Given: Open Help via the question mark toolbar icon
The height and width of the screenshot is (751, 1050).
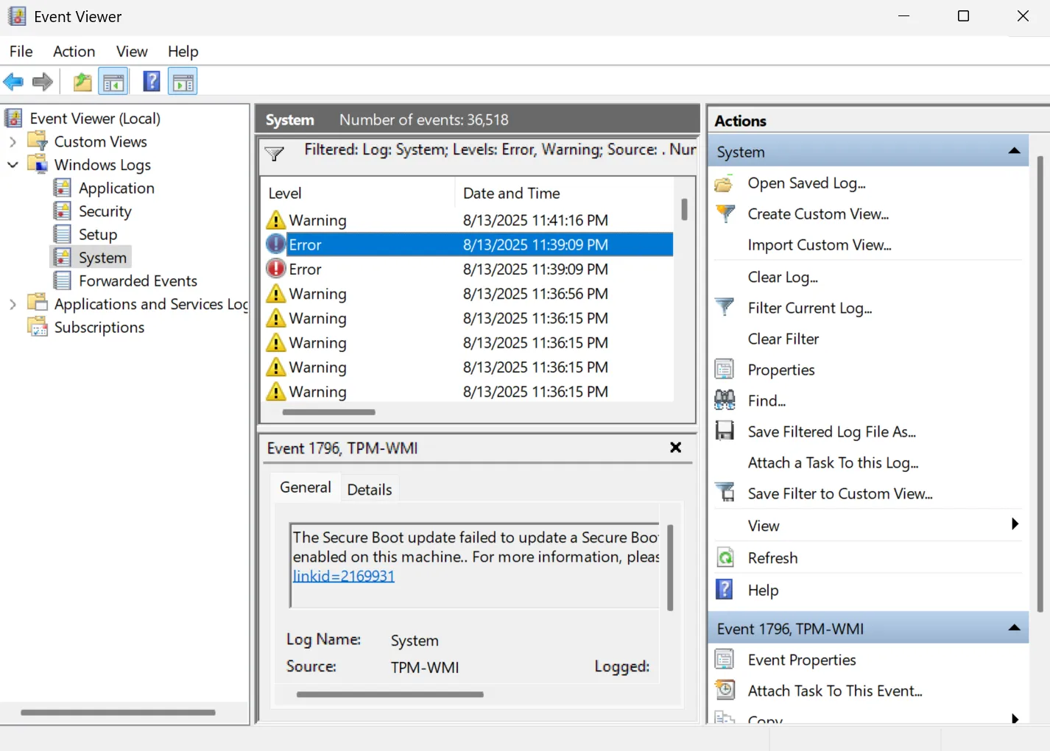Looking at the screenshot, I should click(151, 81).
